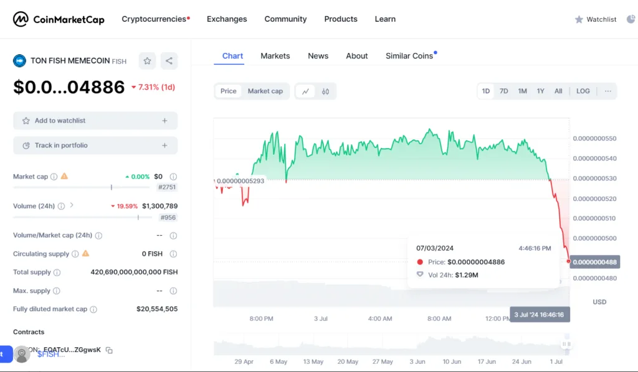Click info icon beside 0 FISH value

[x=173, y=254]
